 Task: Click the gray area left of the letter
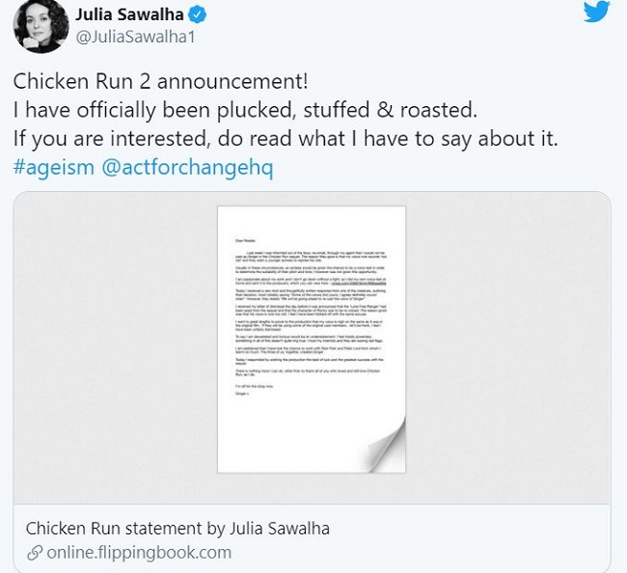[x=116, y=347]
